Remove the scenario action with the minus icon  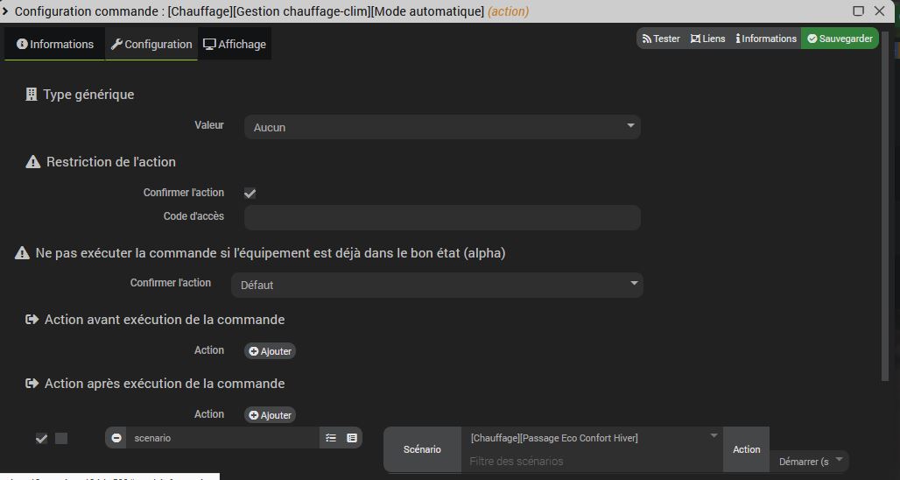(x=116, y=438)
